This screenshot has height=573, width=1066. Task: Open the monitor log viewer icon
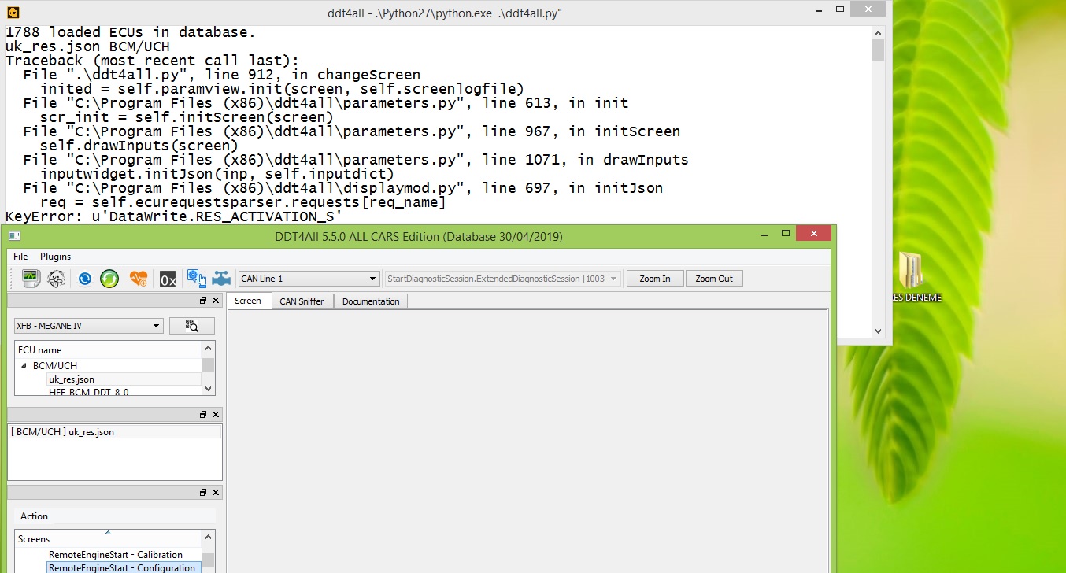point(30,278)
